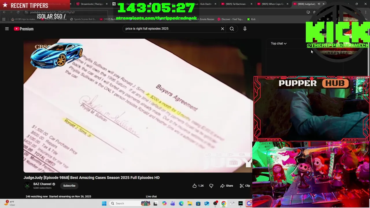Open the 'Discover - Find Top...' bookmark
This screenshot has width=370, height=208.
pyautogui.click(x=230, y=19)
